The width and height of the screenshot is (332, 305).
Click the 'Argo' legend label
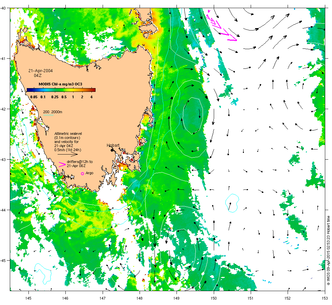pos(89,173)
